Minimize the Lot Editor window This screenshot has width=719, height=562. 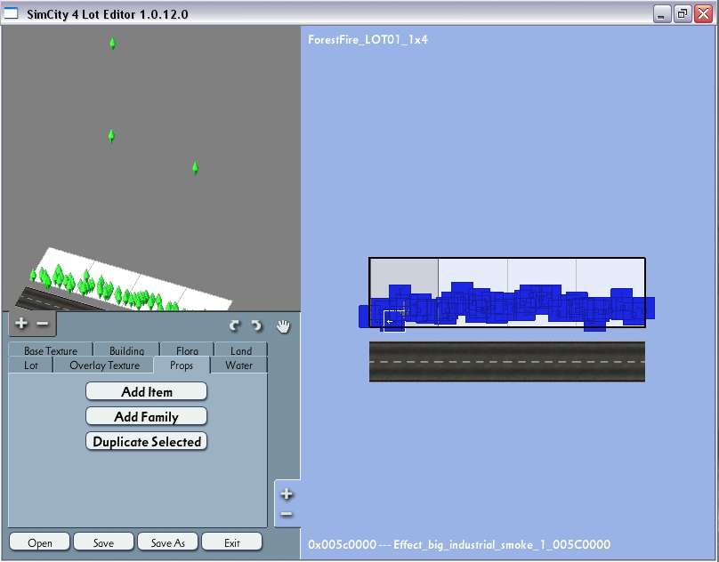click(x=661, y=14)
